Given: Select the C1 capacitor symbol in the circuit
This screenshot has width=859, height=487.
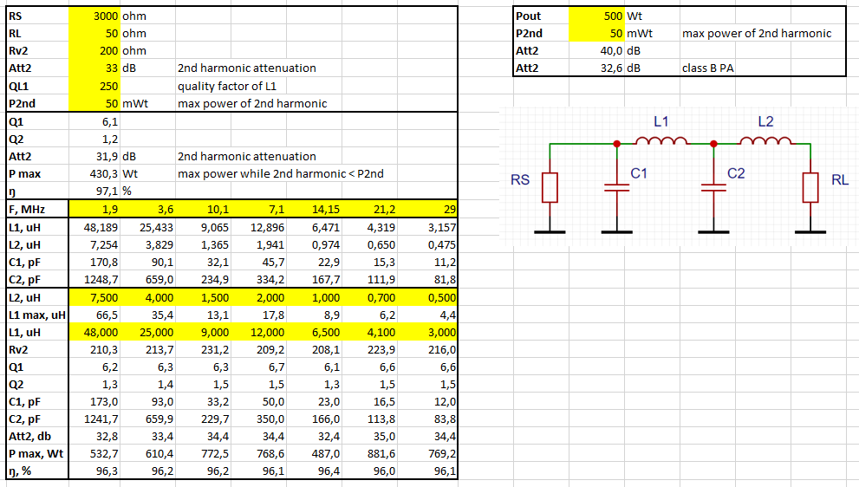Looking at the screenshot, I should pos(616,187).
